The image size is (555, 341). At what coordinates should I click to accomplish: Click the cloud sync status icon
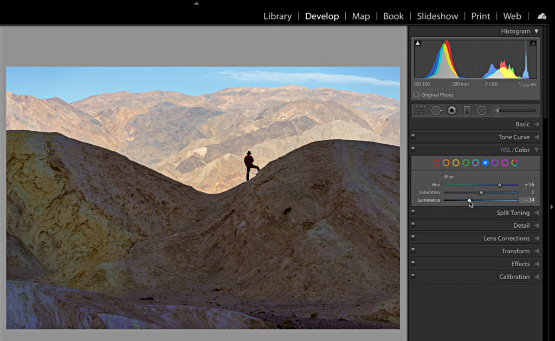(541, 16)
